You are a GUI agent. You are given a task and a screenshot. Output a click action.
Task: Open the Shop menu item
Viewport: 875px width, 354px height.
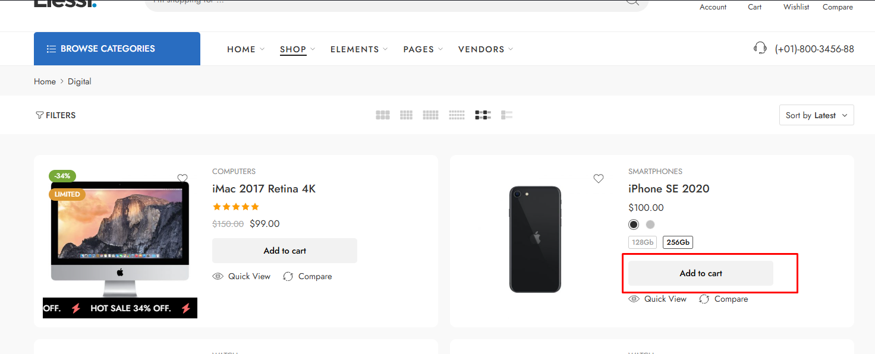(x=297, y=49)
